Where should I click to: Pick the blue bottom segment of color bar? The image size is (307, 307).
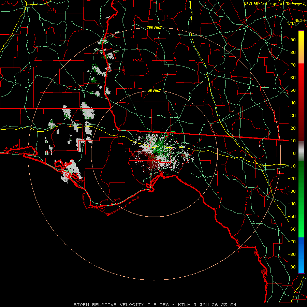tap(301, 255)
